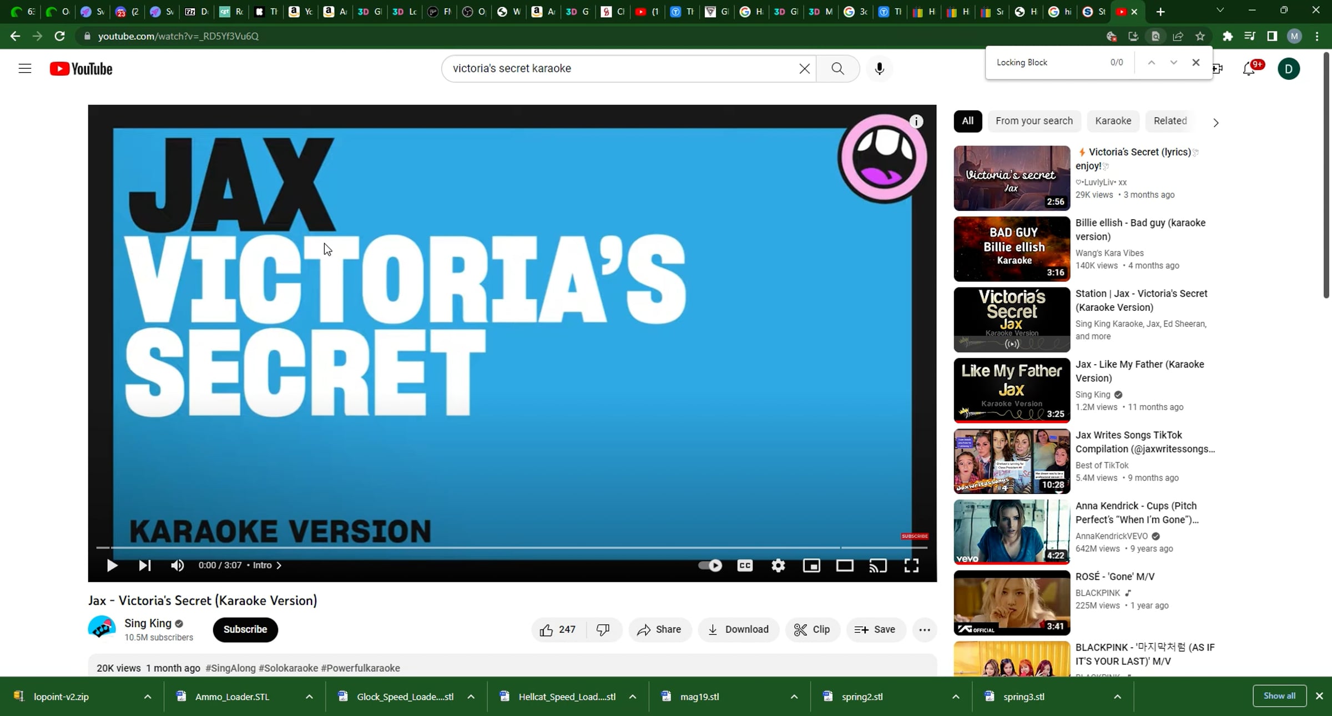
Task: Dislike this video
Action: 603,629
